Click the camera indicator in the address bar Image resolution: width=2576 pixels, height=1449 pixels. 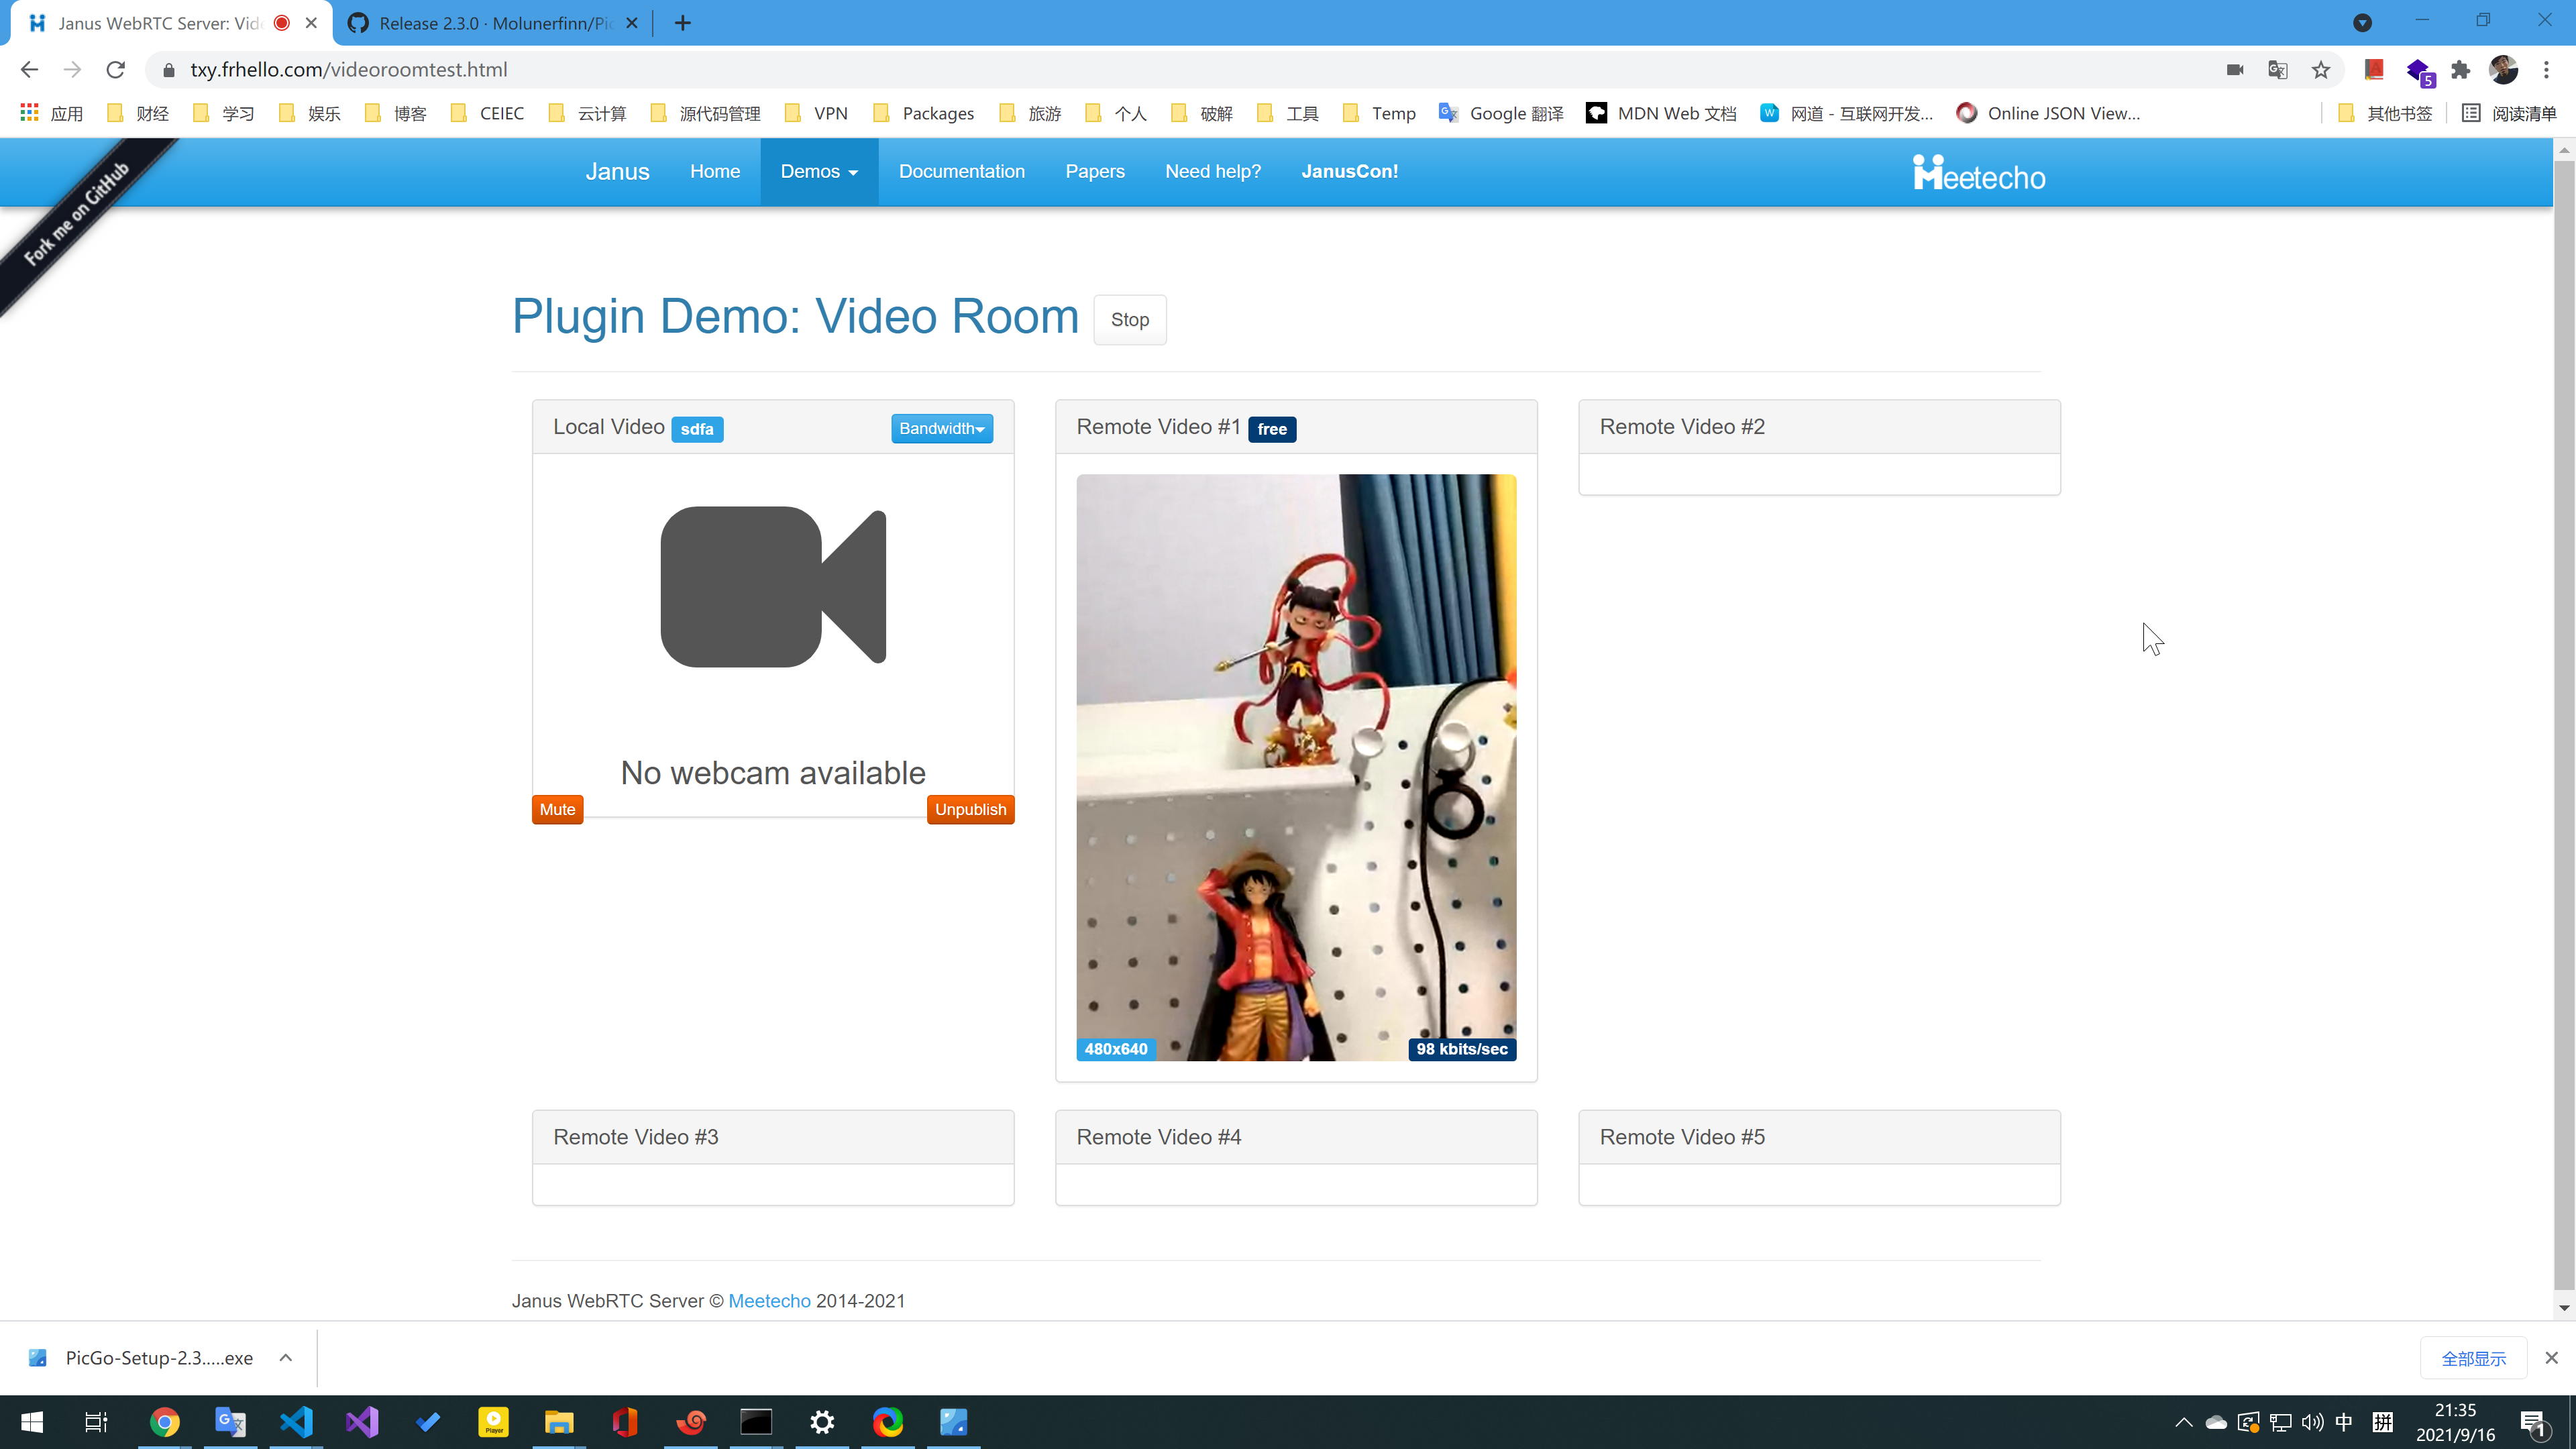pos(2235,70)
